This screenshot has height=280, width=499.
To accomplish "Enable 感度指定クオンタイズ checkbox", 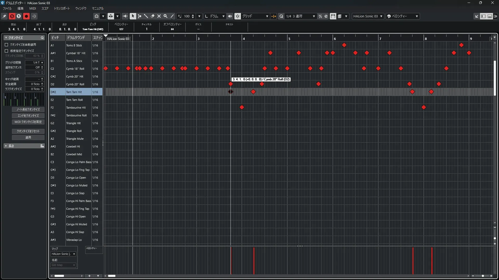I will click(x=6, y=51).
